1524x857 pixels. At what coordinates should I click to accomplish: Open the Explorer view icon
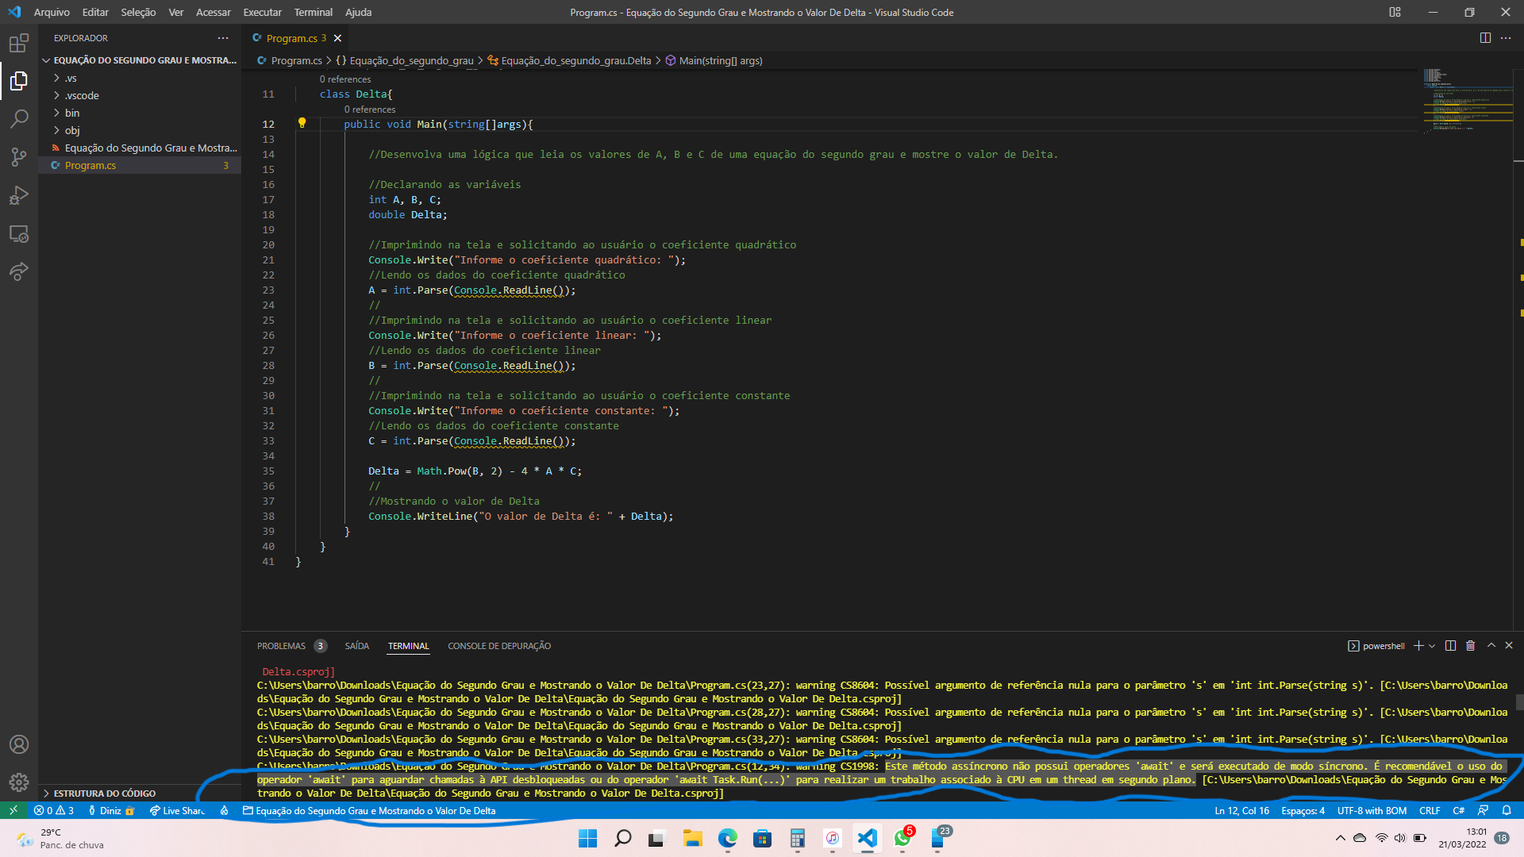point(19,81)
